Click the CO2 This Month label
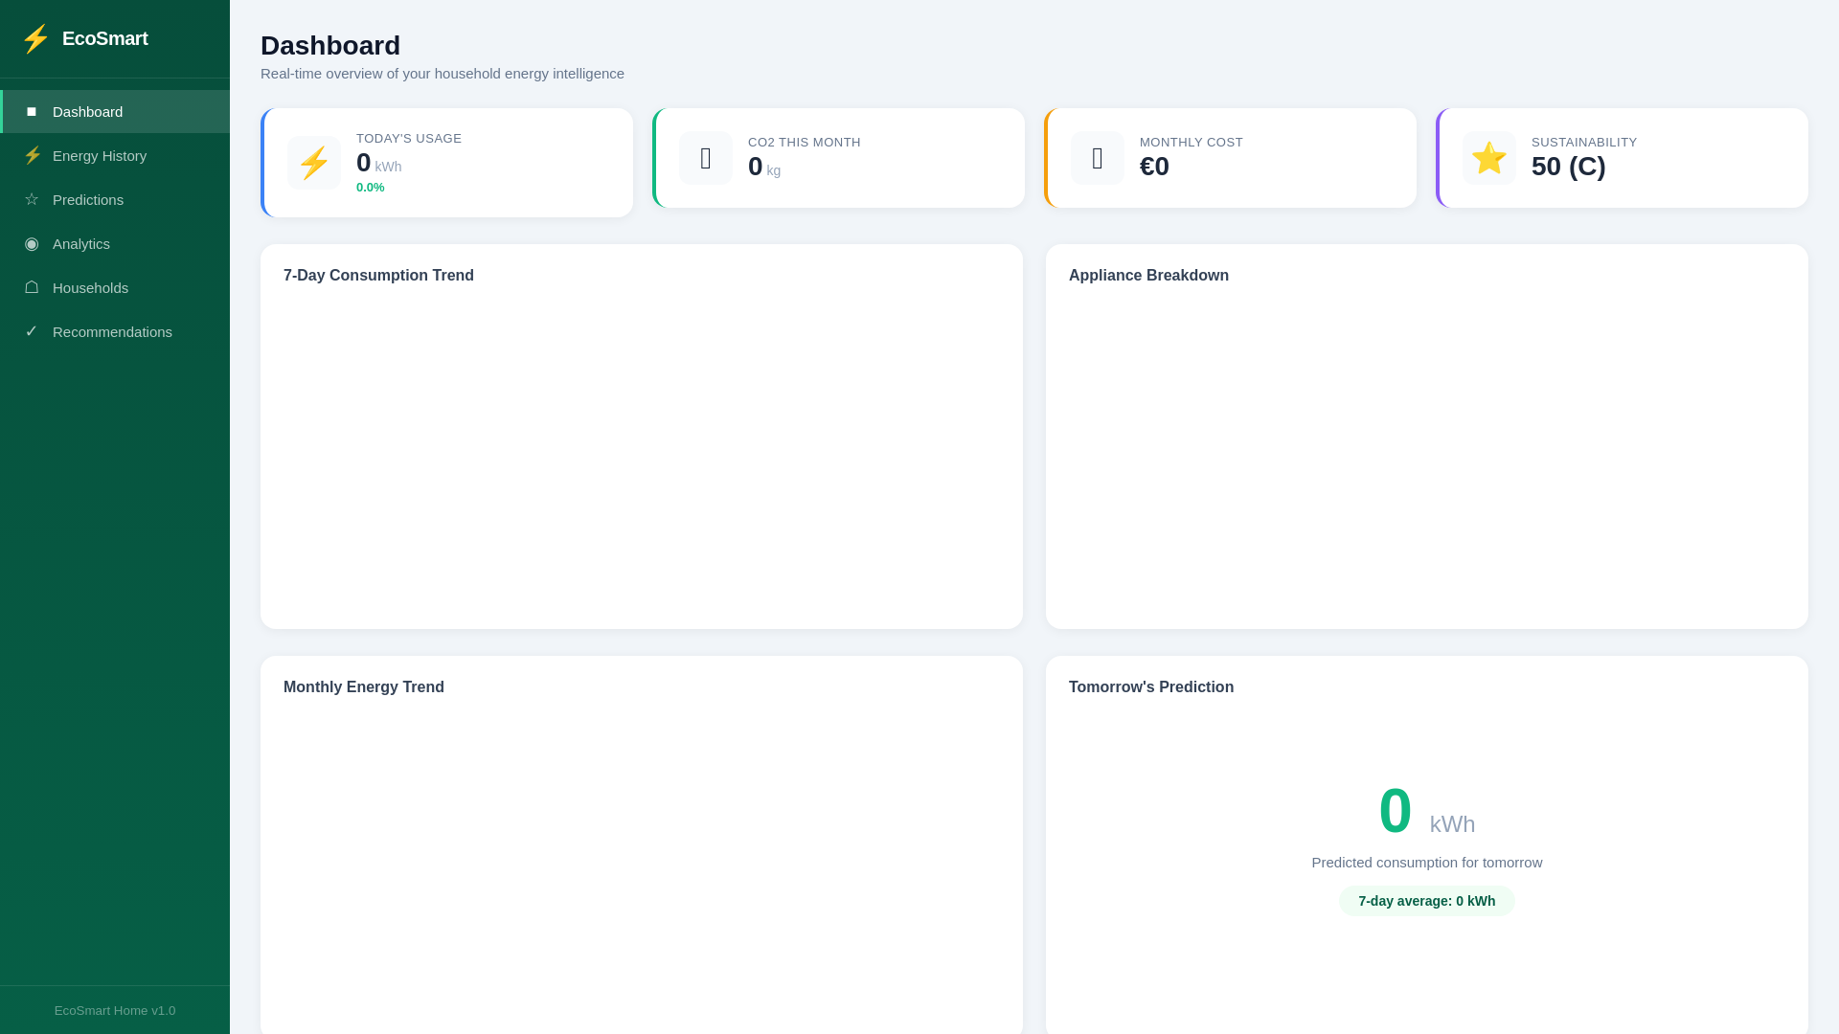Viewport: 1839px width, 1034px height. [805, 143]
